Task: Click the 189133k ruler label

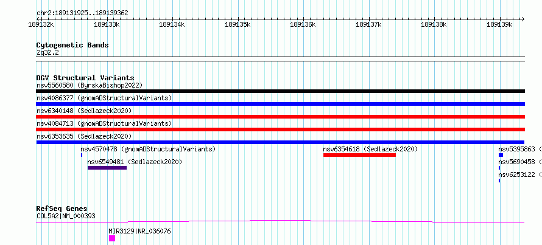Action: pyautogui.click(x=107, y=24)
